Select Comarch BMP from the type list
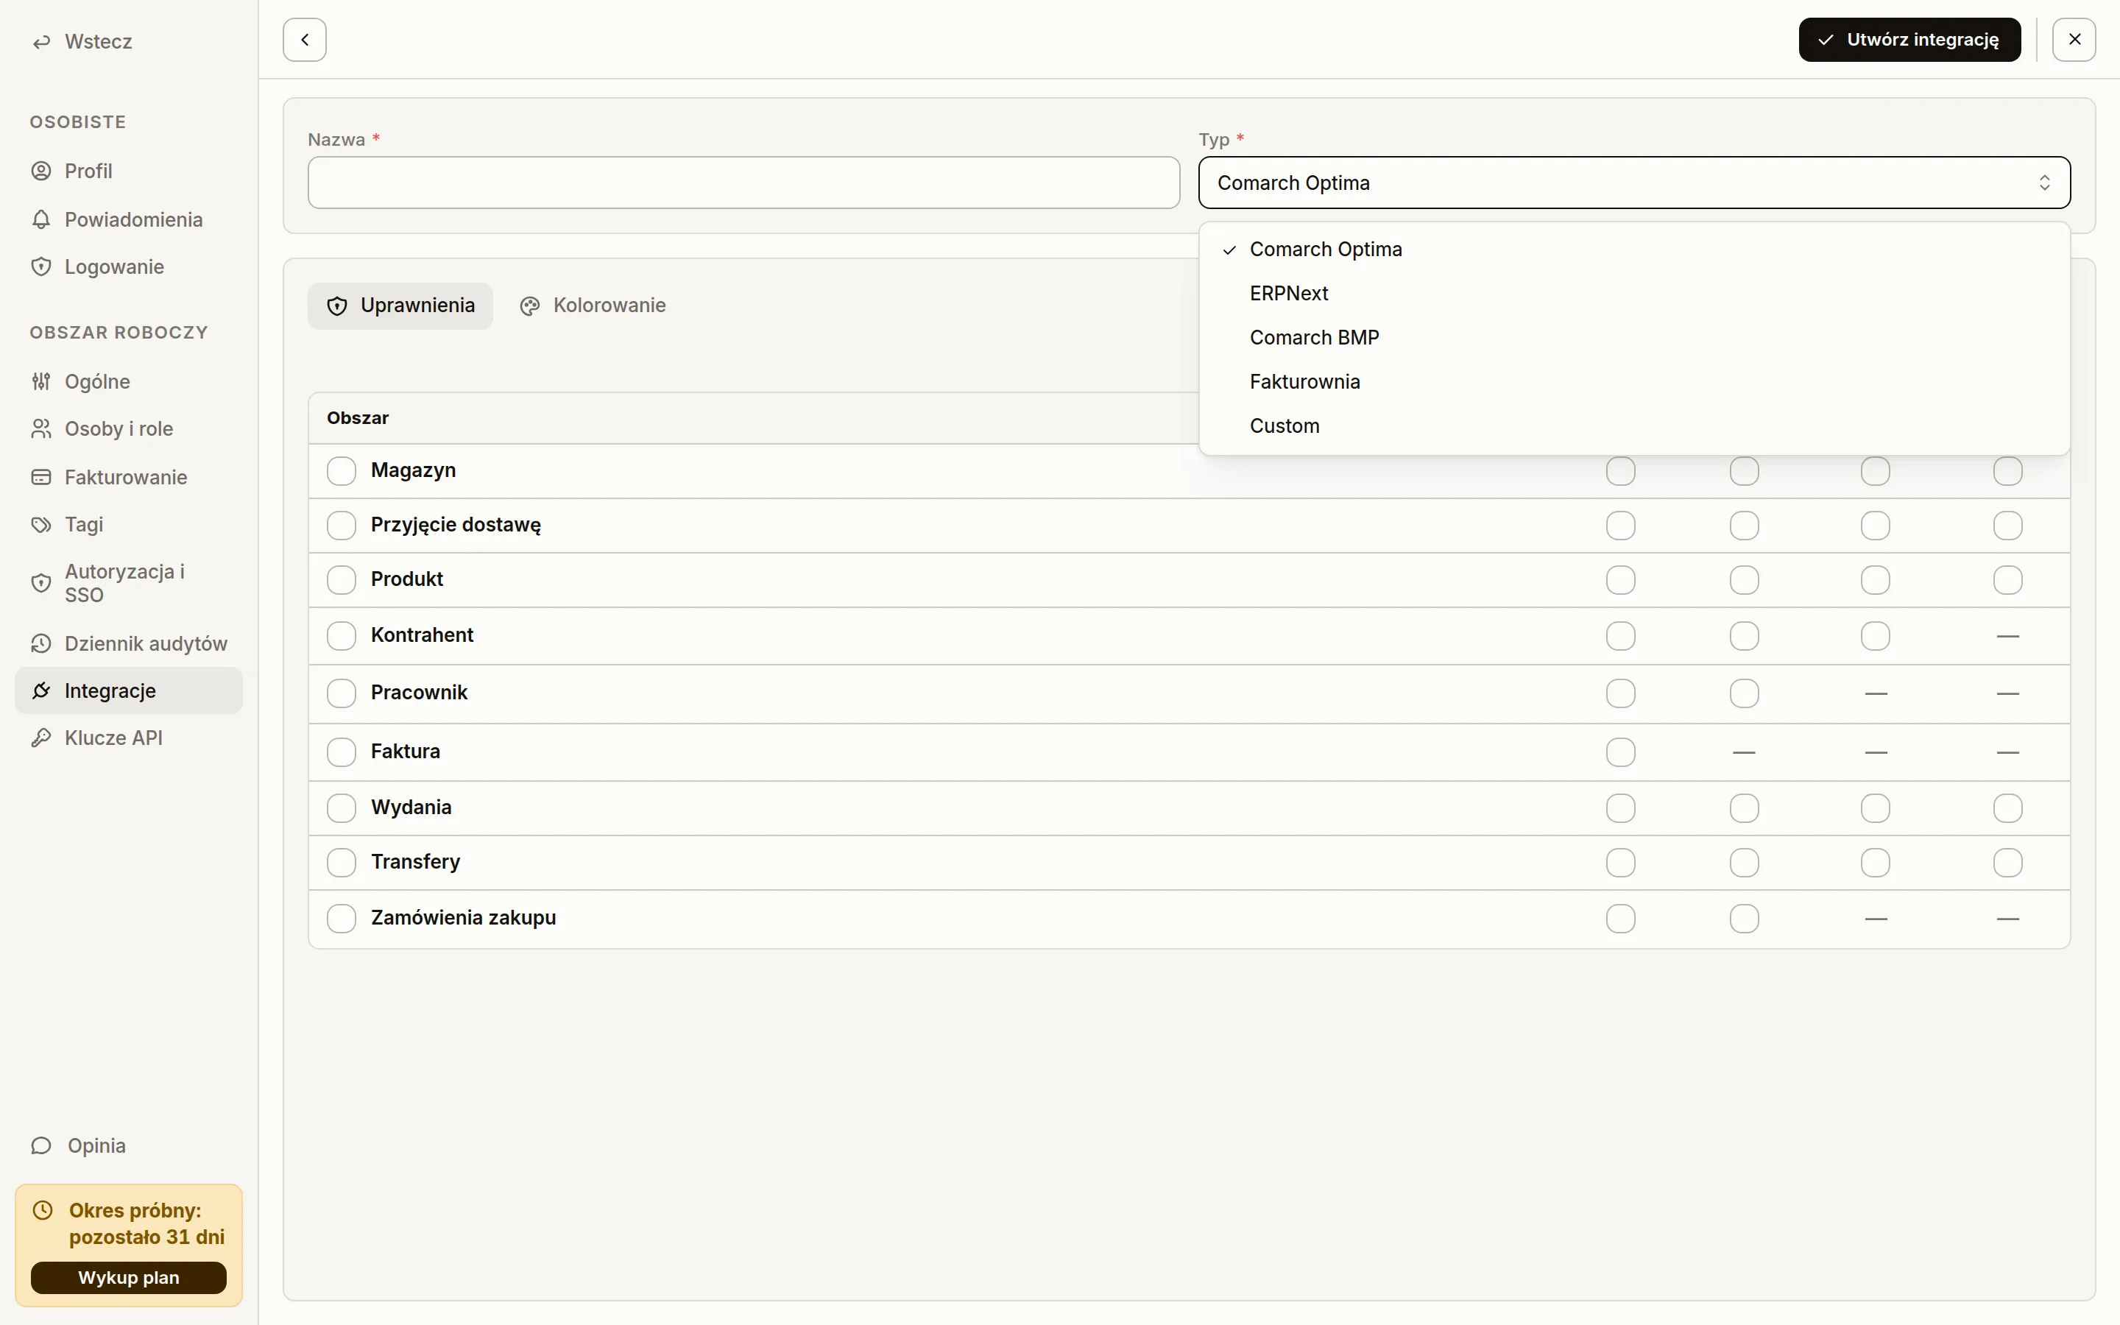 tap(1634, 337)
